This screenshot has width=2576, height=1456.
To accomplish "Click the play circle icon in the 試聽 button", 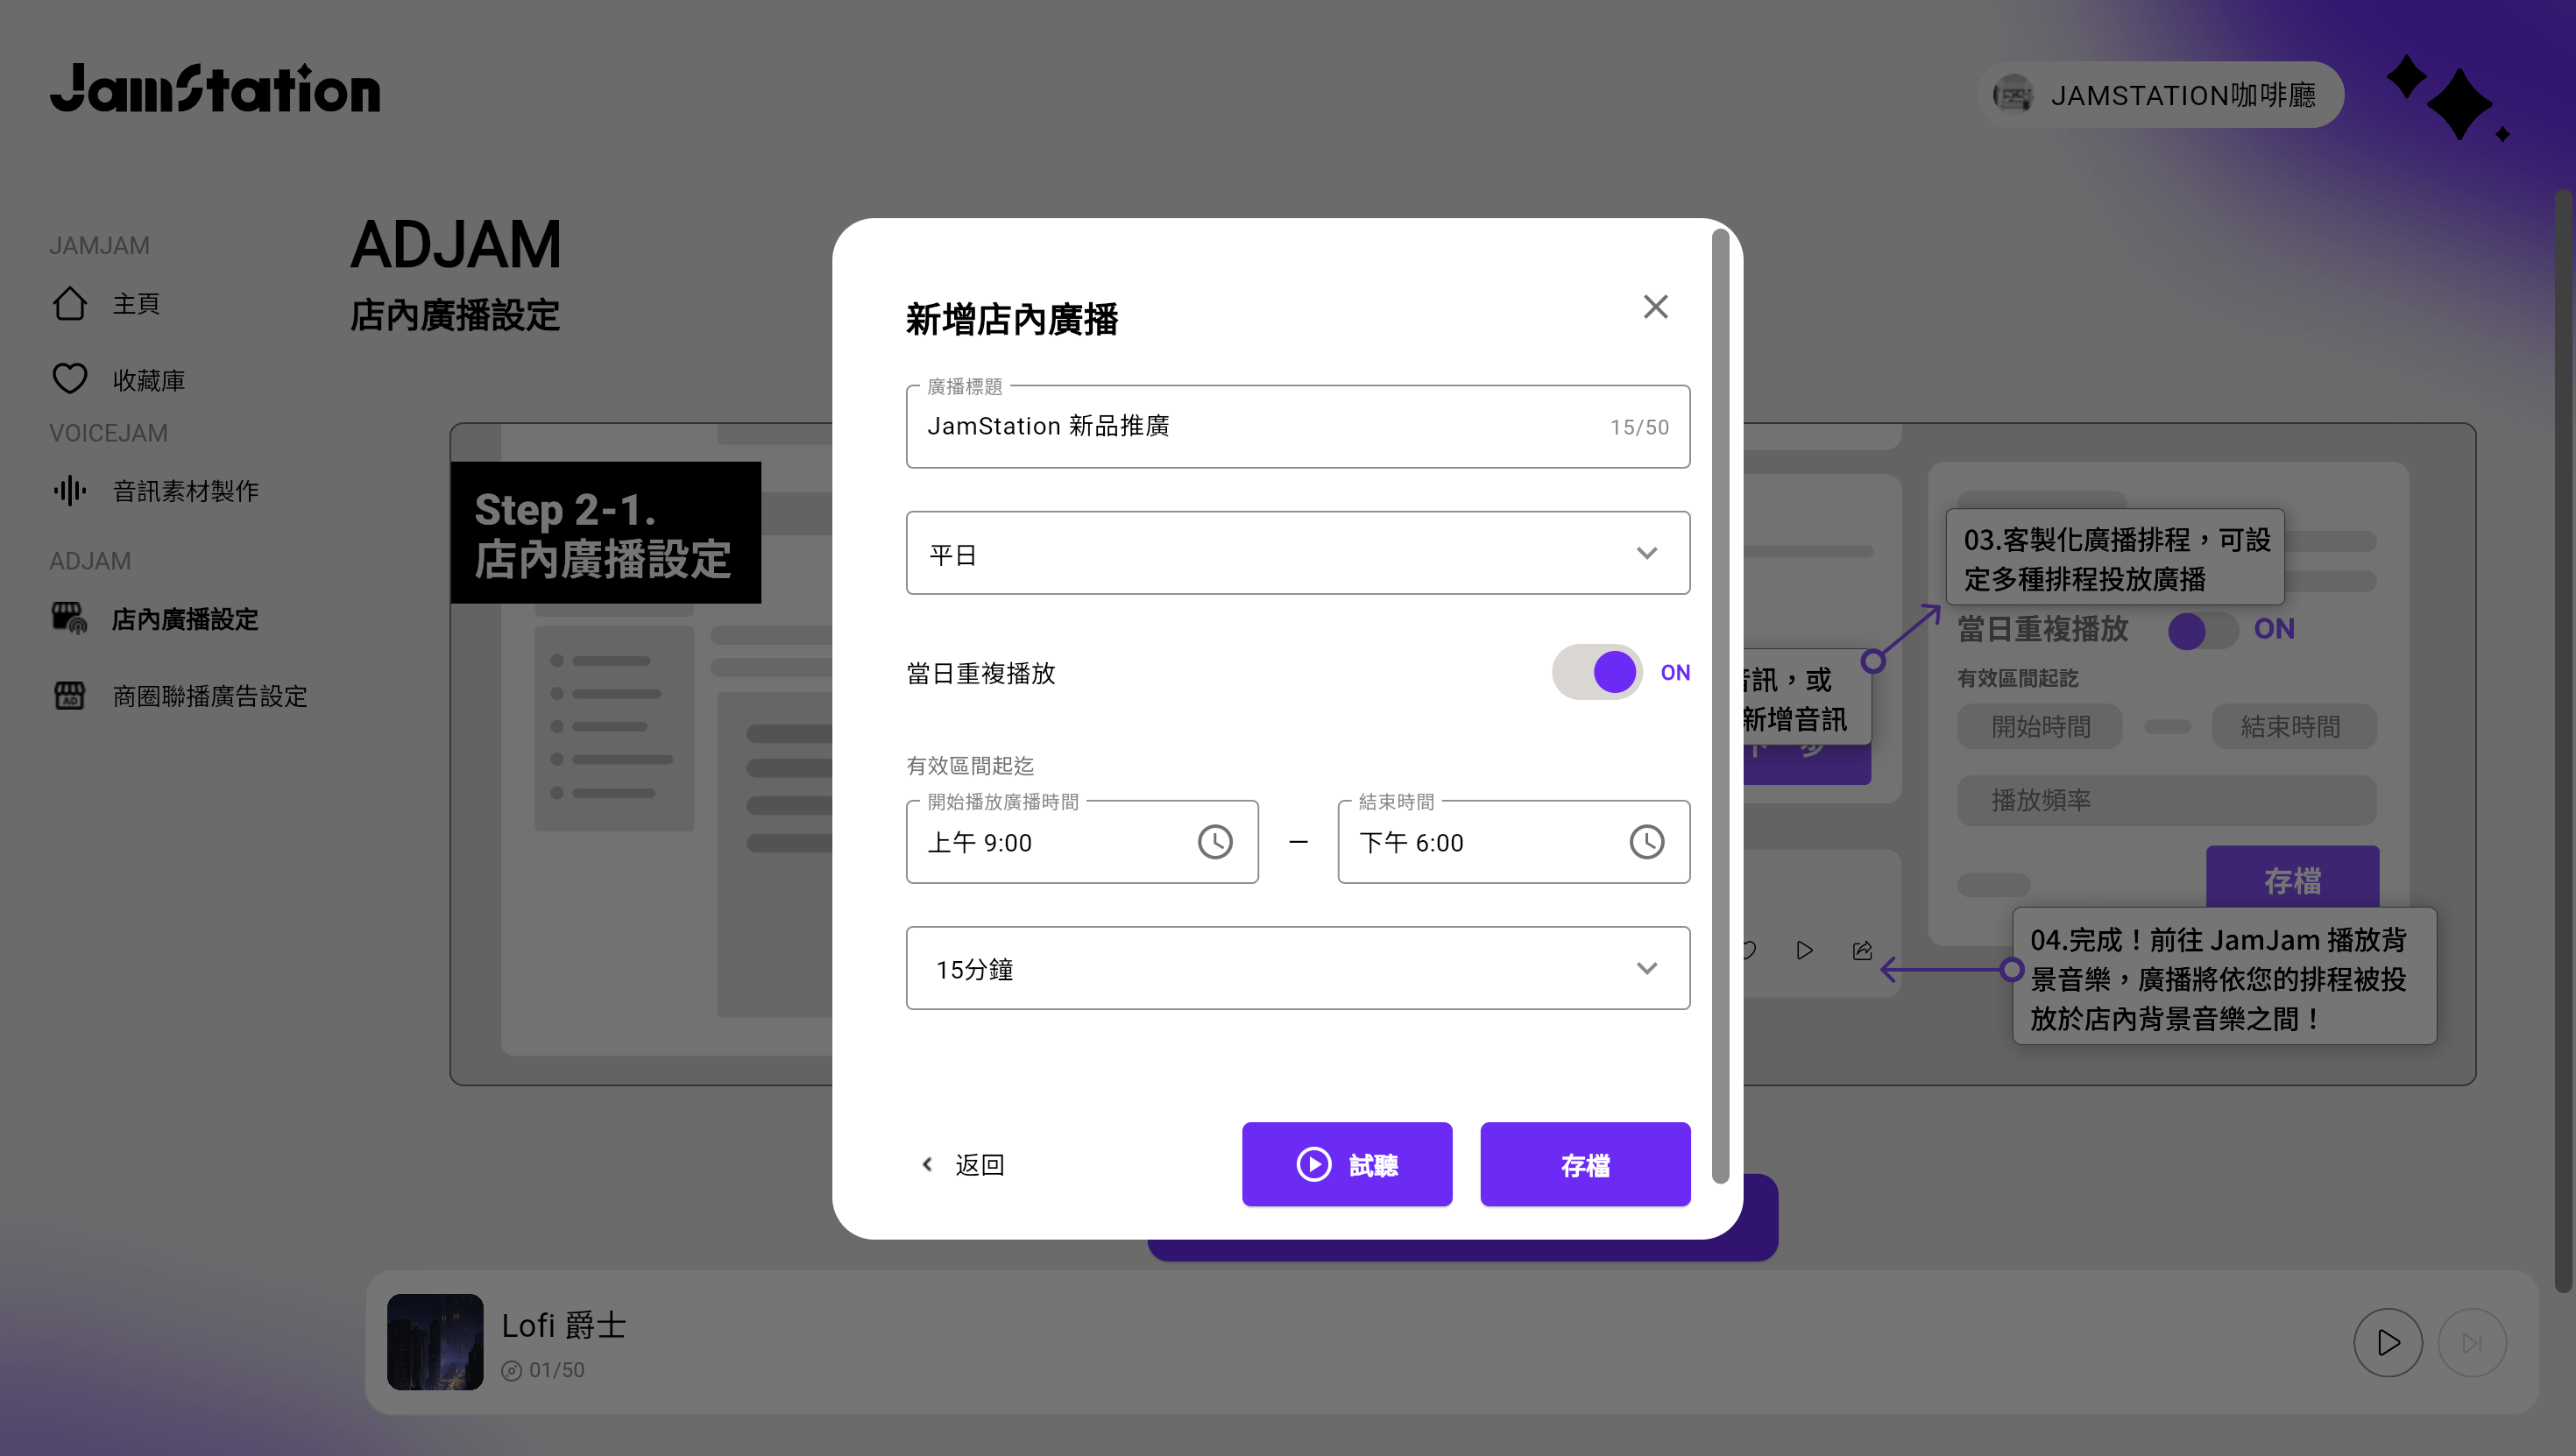I will (1313, 1164).
